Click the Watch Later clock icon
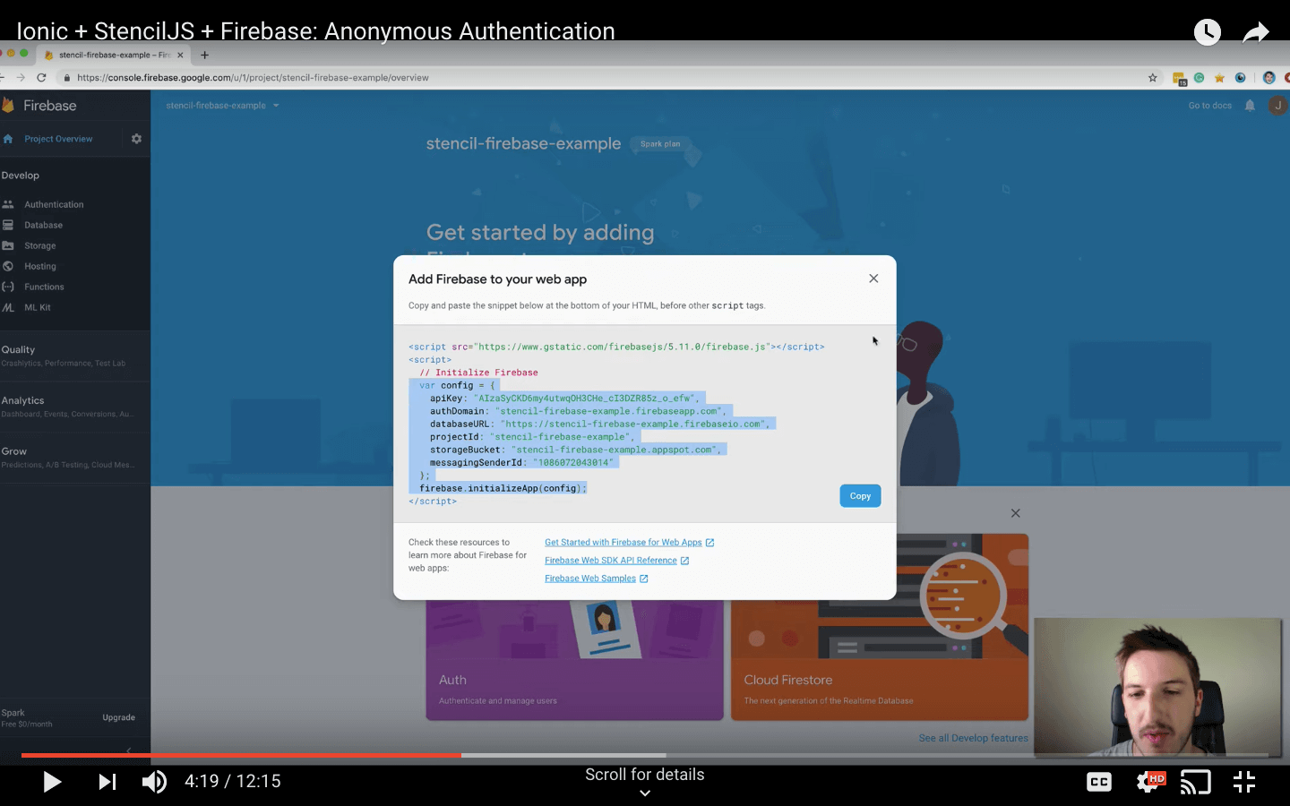Viewport: 1290px width, 806px height. click(x=1208, y=32)
